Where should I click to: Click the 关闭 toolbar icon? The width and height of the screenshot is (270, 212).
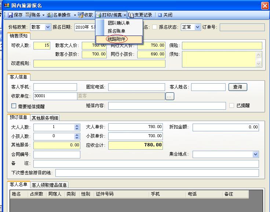[160, 15]
